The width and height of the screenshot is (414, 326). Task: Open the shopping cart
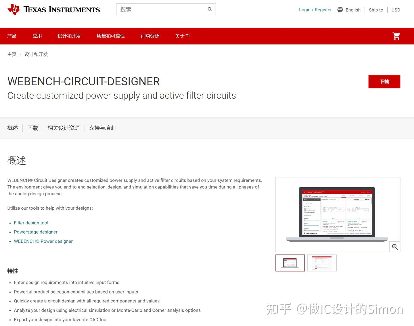click(396, 36)
